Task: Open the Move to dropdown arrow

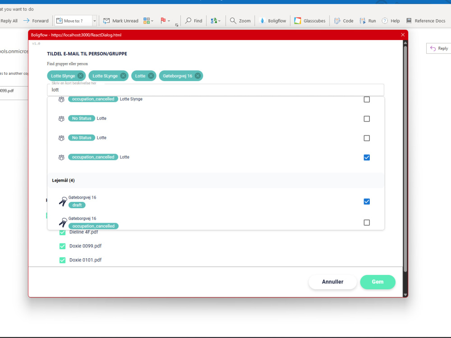Action: pos(94,21)
